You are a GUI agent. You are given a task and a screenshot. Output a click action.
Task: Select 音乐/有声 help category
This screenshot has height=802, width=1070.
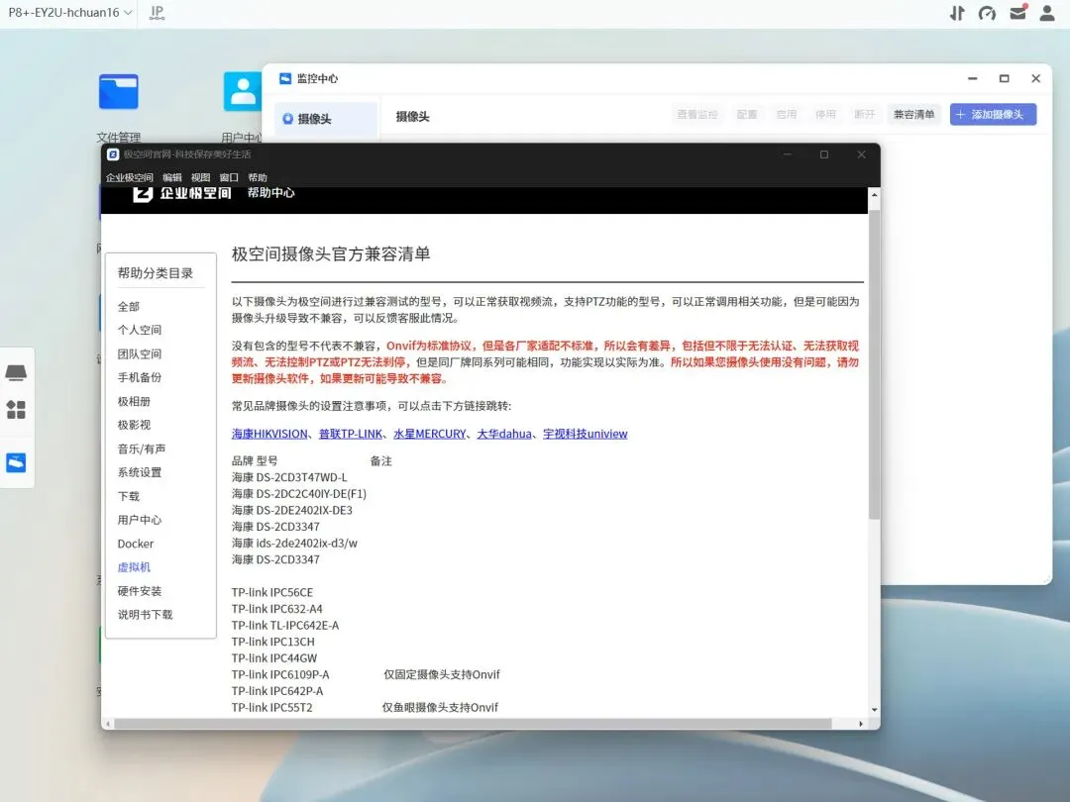[142, 449]
